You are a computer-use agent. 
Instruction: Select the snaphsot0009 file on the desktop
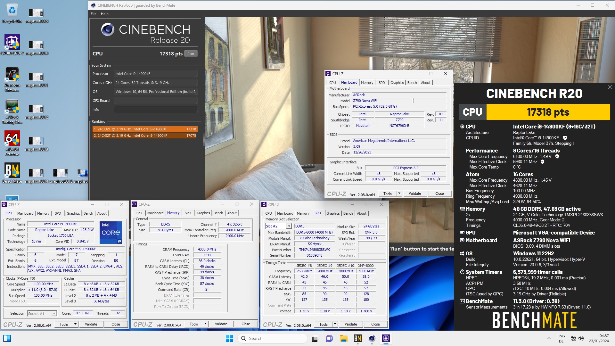pos(37,15)
